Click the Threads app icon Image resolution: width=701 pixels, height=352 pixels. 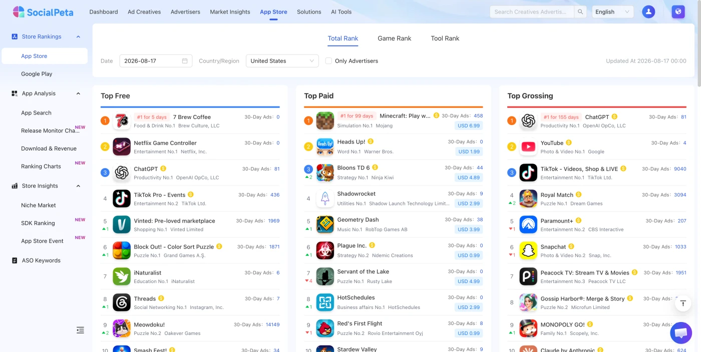[x=122, y=303]
